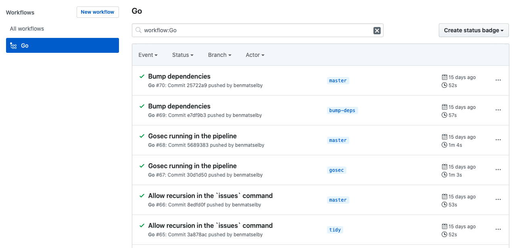Viewport: 517px width, 248px height.
Task: Click the clock icon showing 57s duration
Action: pyautogui.click(x=444, y=115)
